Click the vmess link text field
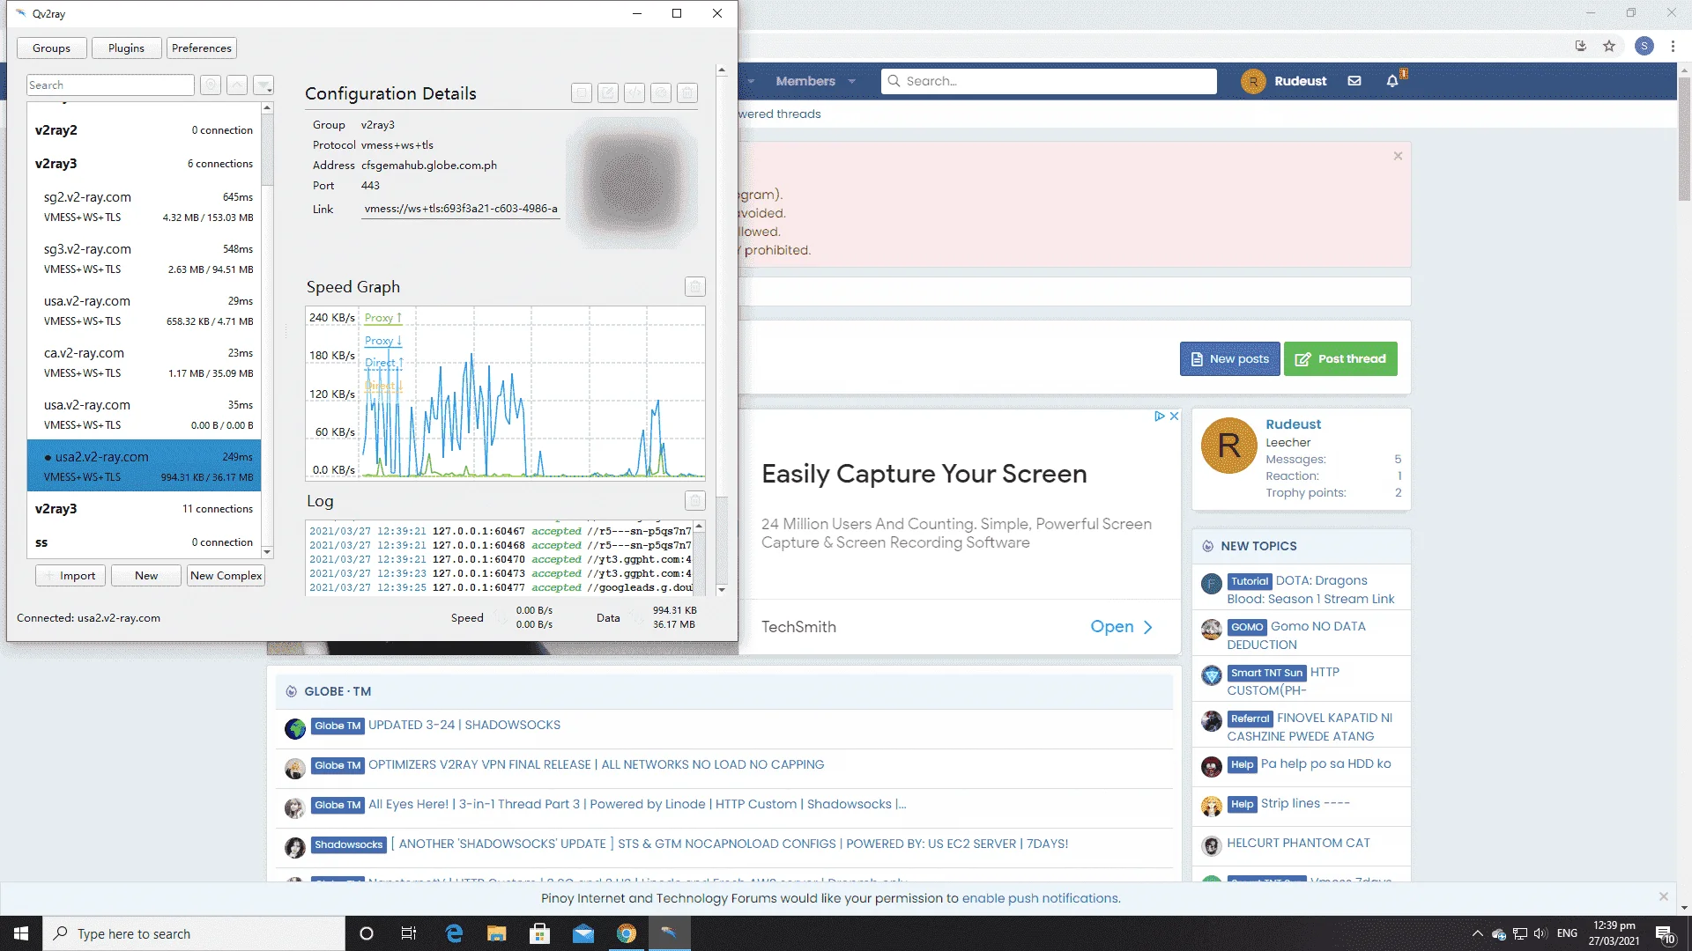This screenshot has height=951, width=1692. click(461, 210)
